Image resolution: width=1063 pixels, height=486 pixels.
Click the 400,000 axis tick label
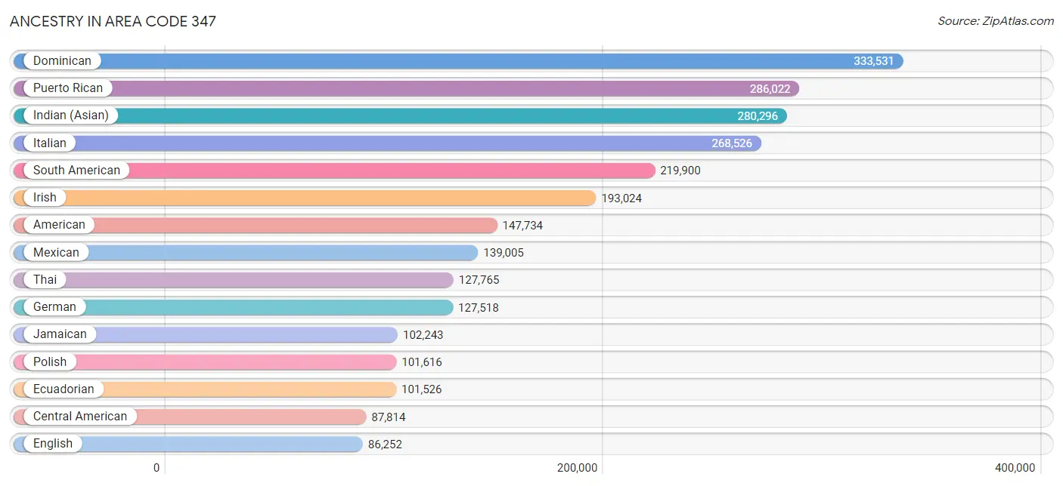coord(1015,468)
